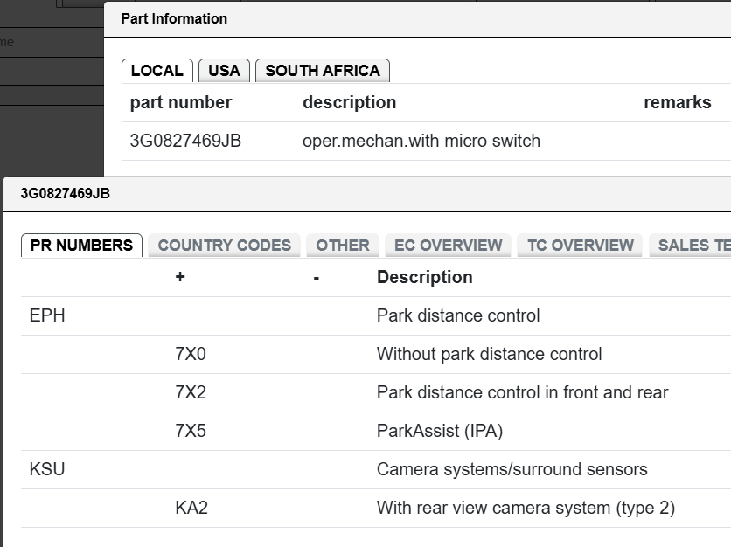Show the TC OVERVIEW tab

click(581, 246)
